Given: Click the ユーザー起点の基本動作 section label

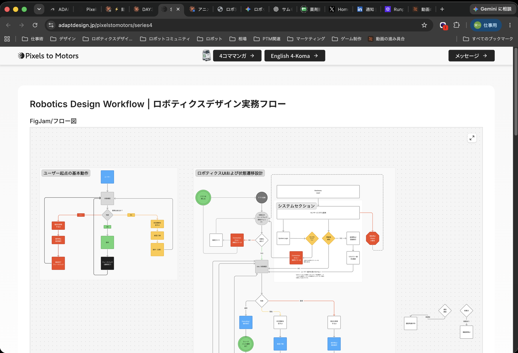Looking at the screenshot, I should [x=66, y=173].
